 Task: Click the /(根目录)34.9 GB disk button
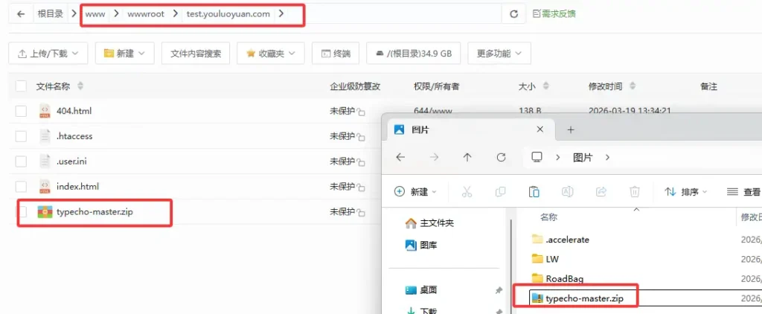pyautogui.click(x=413, y=54)
